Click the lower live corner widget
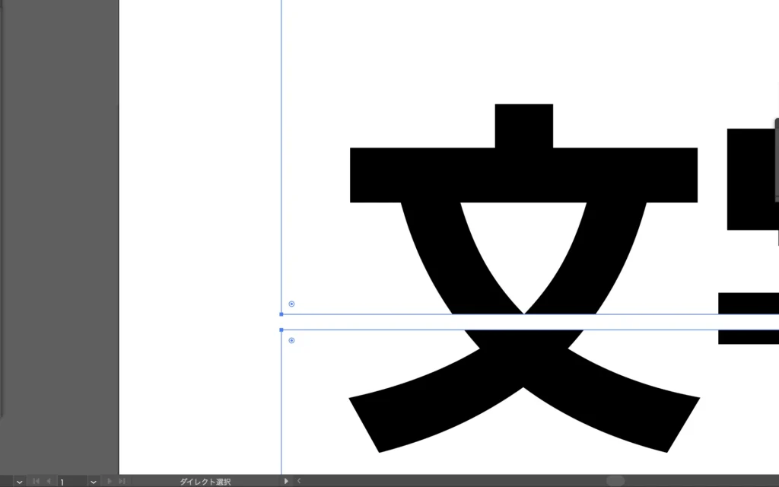 pyautogui.click(x=291, y=340)
